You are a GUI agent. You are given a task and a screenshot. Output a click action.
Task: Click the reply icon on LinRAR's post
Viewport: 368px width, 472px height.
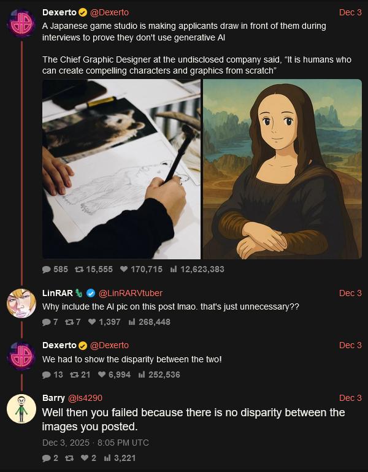click(x=47, y=322)
